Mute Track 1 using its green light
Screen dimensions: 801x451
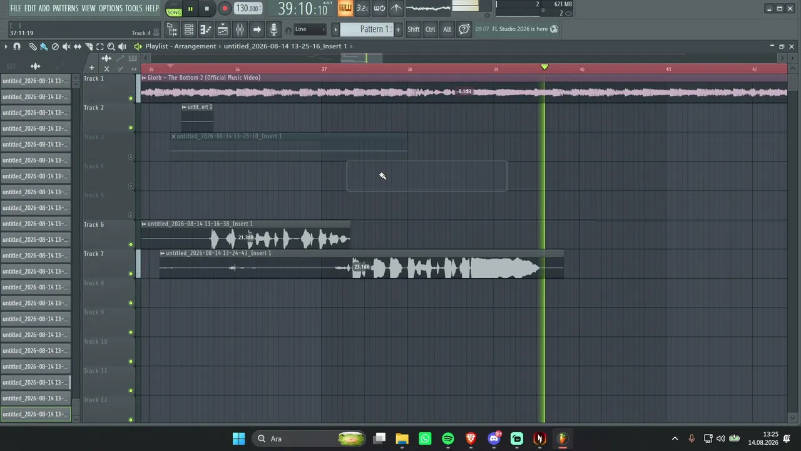131,98
